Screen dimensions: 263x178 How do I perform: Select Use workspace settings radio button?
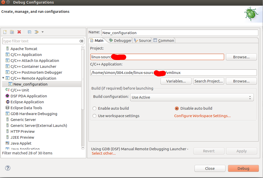point(94,116)
